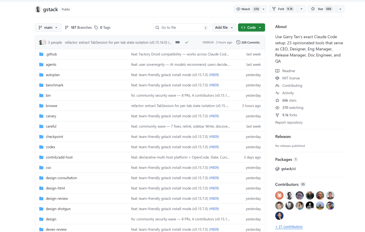Focus the Go to file search field
Viewport: 365px width, 232px height.
(181, 28)
